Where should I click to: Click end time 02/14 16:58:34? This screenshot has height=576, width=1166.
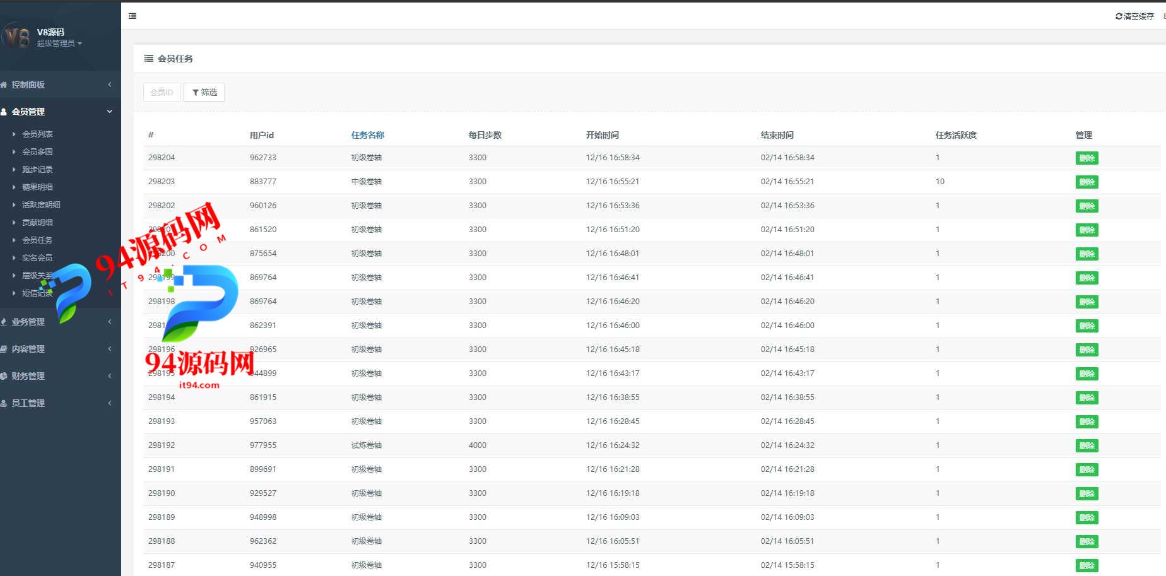tap(787, 158)
